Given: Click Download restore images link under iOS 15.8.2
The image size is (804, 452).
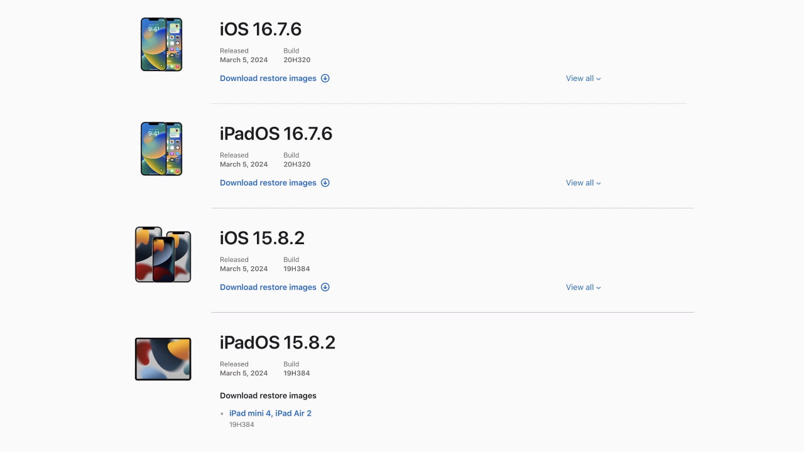Looking at the screenshot, I should click(x=268, y=287).
